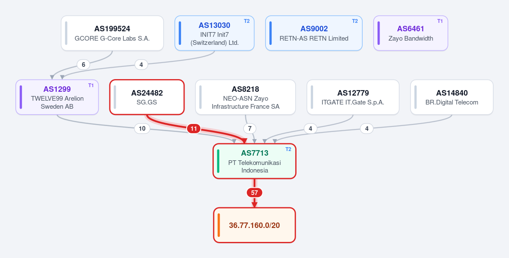Click the AS7713 PT Telekomunikasi Indonesia node

click(255, 161)
